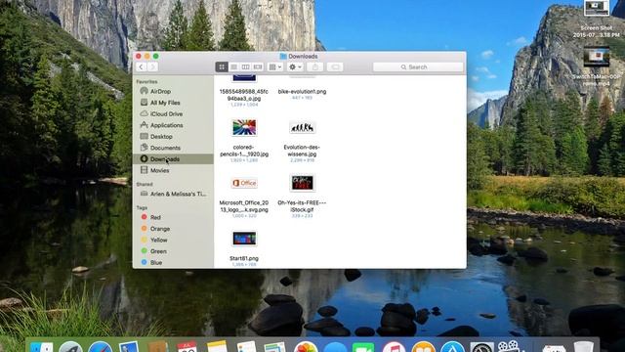Click the Movies filmstrip sidebar icon
Screen dimensions: 625x352
[x=144, y=170]
